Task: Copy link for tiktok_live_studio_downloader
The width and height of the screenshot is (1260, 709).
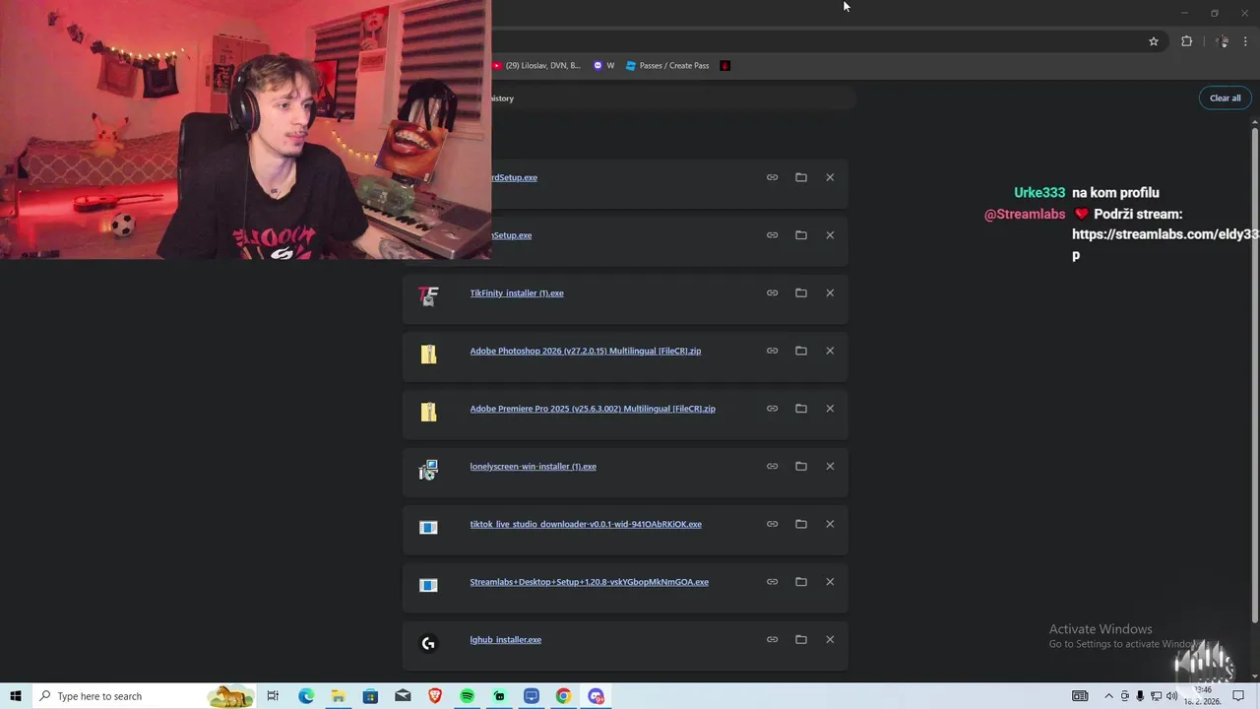Action: [x=772, y=524]
